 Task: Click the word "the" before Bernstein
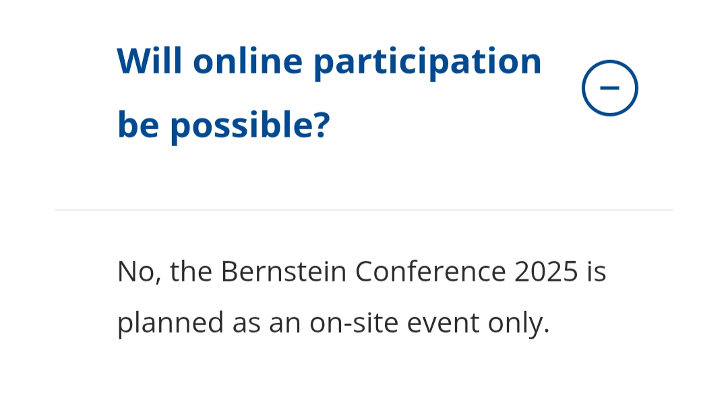(x=191, y=272)
